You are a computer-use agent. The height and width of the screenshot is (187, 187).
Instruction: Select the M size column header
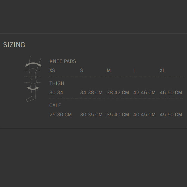coord(109,71)
